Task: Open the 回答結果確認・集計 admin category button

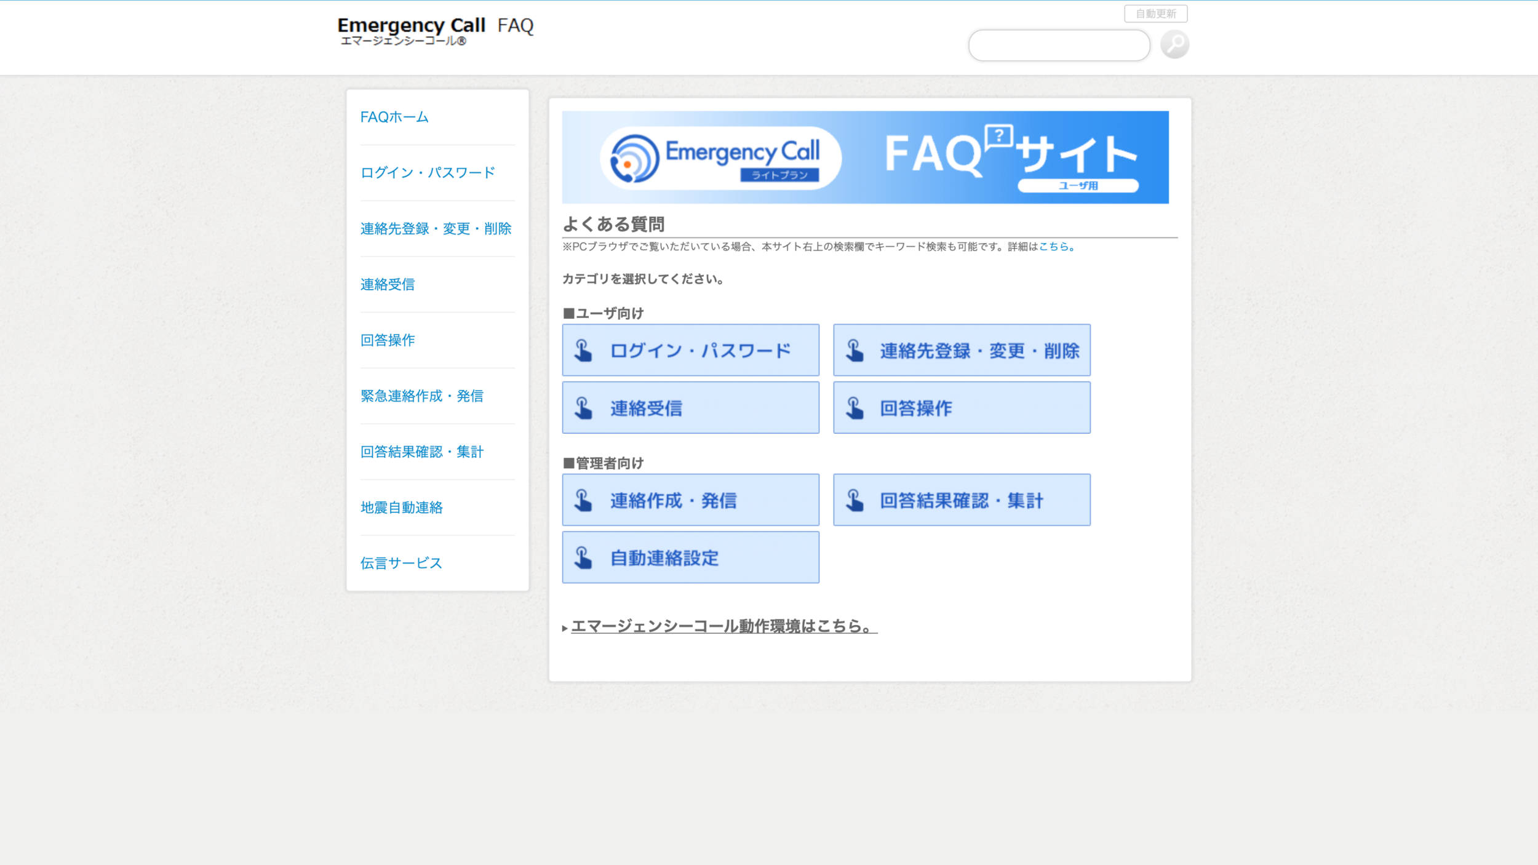Action: (962, 500)
